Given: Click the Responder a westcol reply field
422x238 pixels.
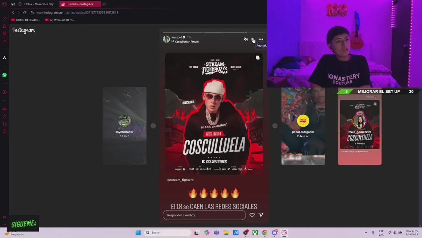Looking at the screenshot, I should point(204,215).
